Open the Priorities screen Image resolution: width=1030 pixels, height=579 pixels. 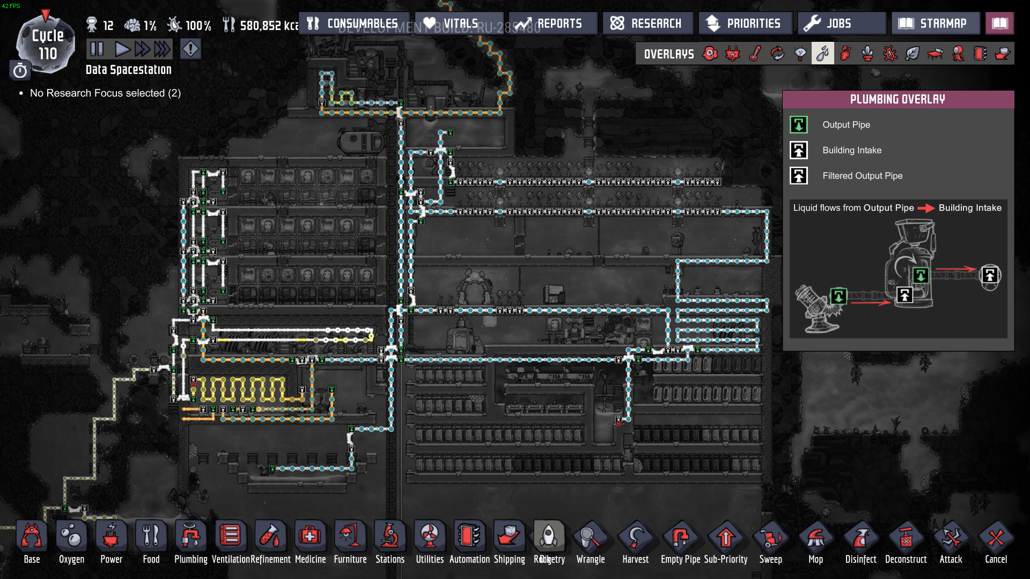coord(745,24)
